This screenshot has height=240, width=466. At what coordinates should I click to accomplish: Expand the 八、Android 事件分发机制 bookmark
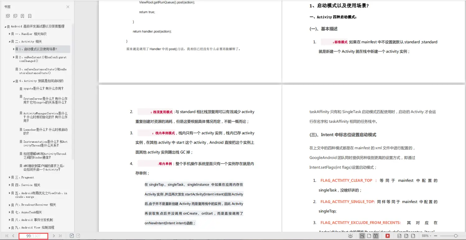coord(10,220)
